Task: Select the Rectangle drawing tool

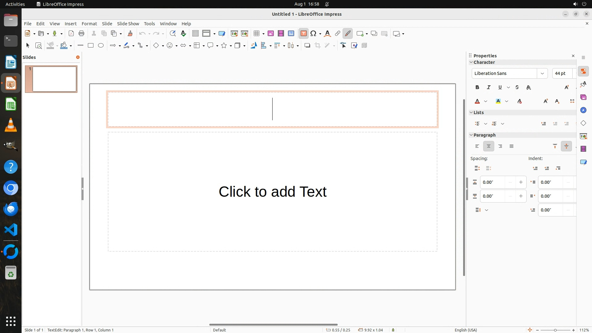Action: click(x=91, y=46)
